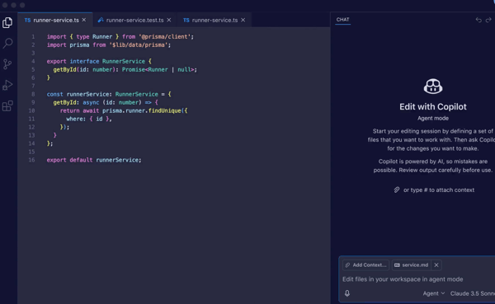The image size is (495, 304).
Task: Click the Copilot logo in chat panel
Action: [433, 87]
